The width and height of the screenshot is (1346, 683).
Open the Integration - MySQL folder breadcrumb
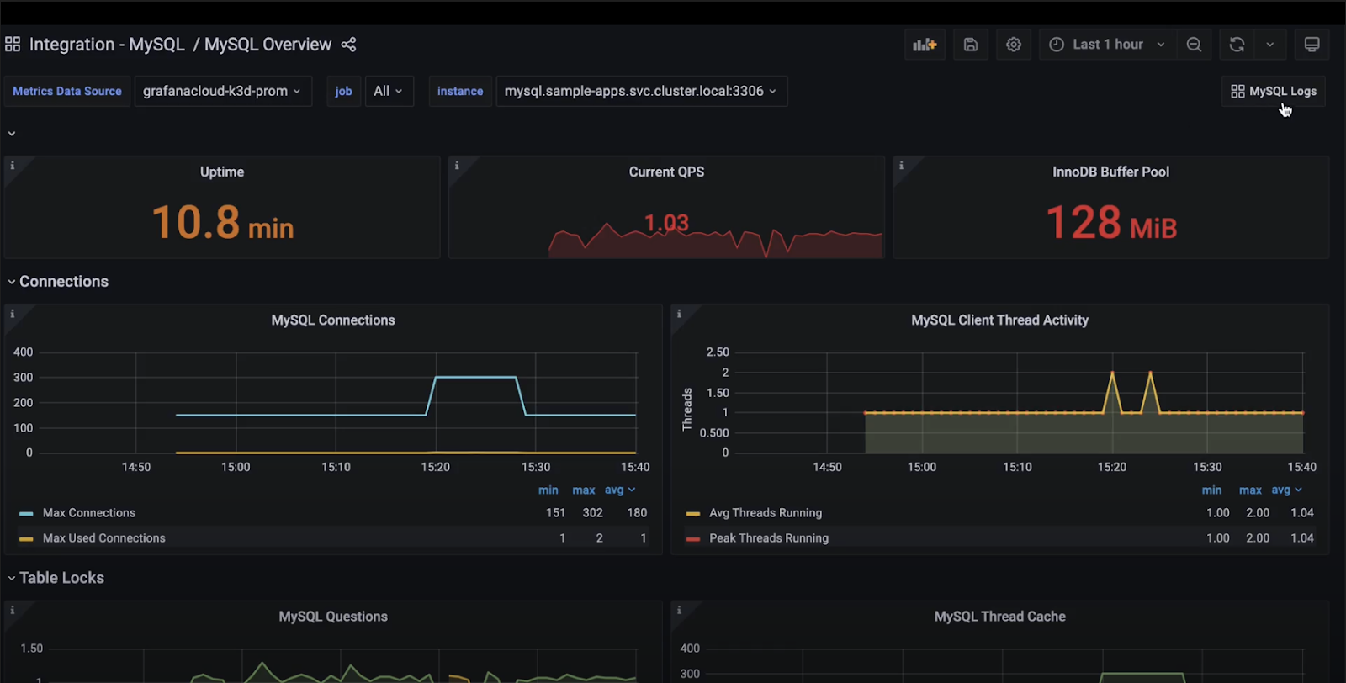pos(107,45)
